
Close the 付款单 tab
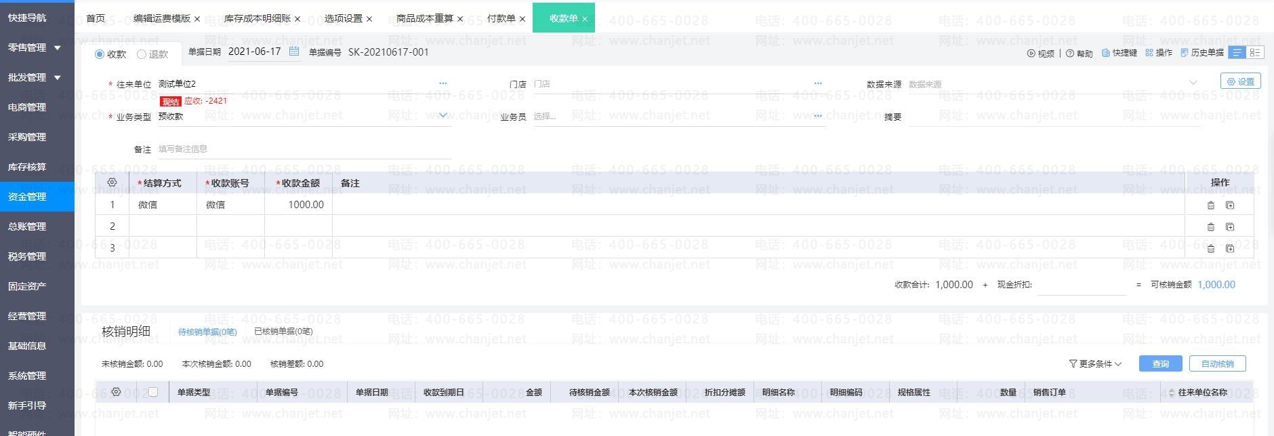[x=522, y=19]
